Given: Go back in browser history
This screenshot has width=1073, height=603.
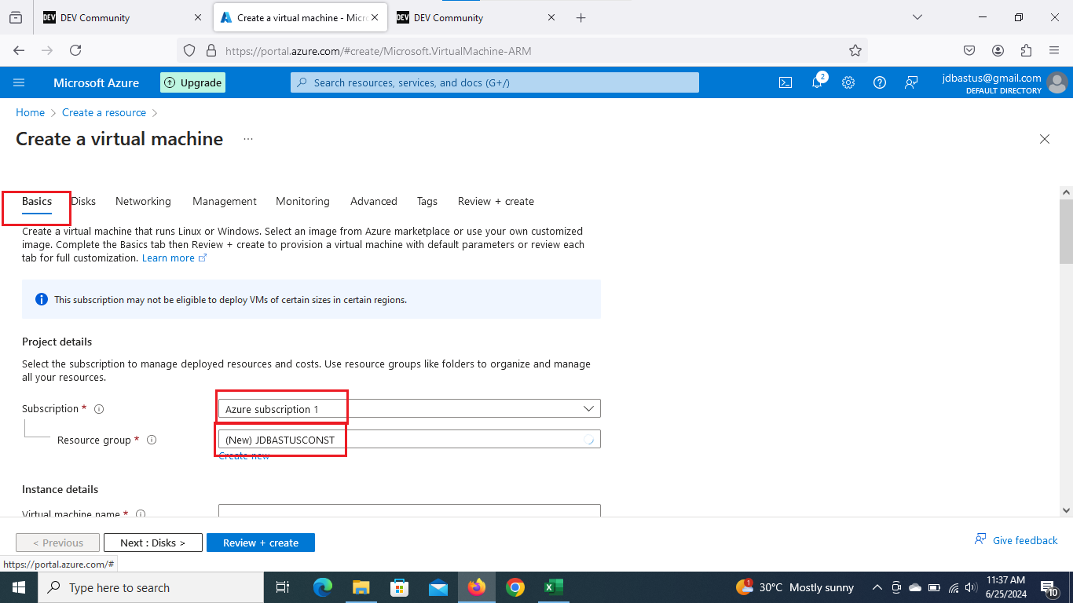Looking at the screenshot, I should [19, 50].
